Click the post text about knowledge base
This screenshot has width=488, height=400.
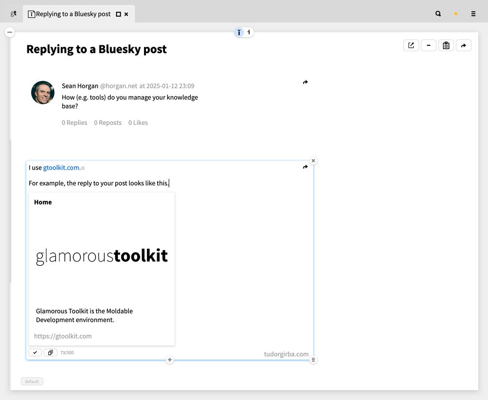pyautogui.click(x=130, y=101)
